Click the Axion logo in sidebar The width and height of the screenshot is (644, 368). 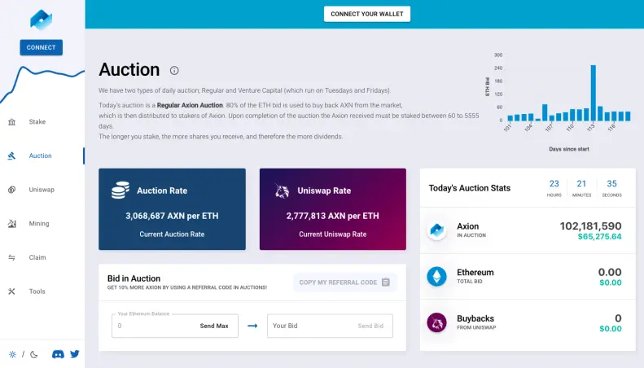tap(41, 20)
